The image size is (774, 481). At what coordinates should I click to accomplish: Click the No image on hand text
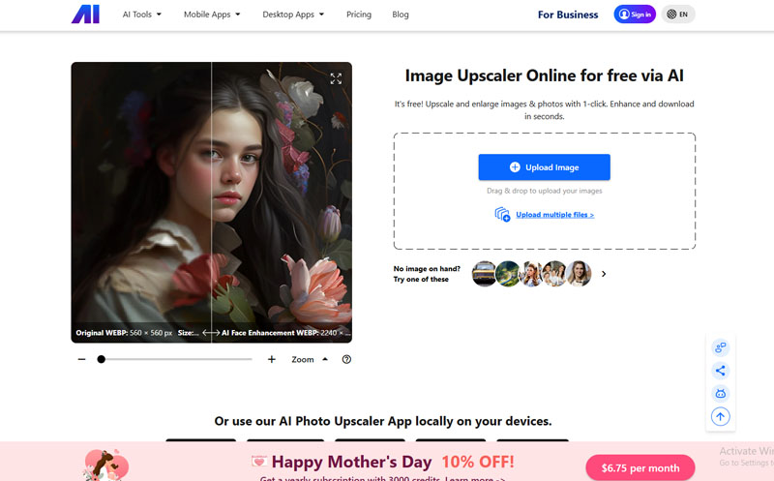[x=427, y=274]
